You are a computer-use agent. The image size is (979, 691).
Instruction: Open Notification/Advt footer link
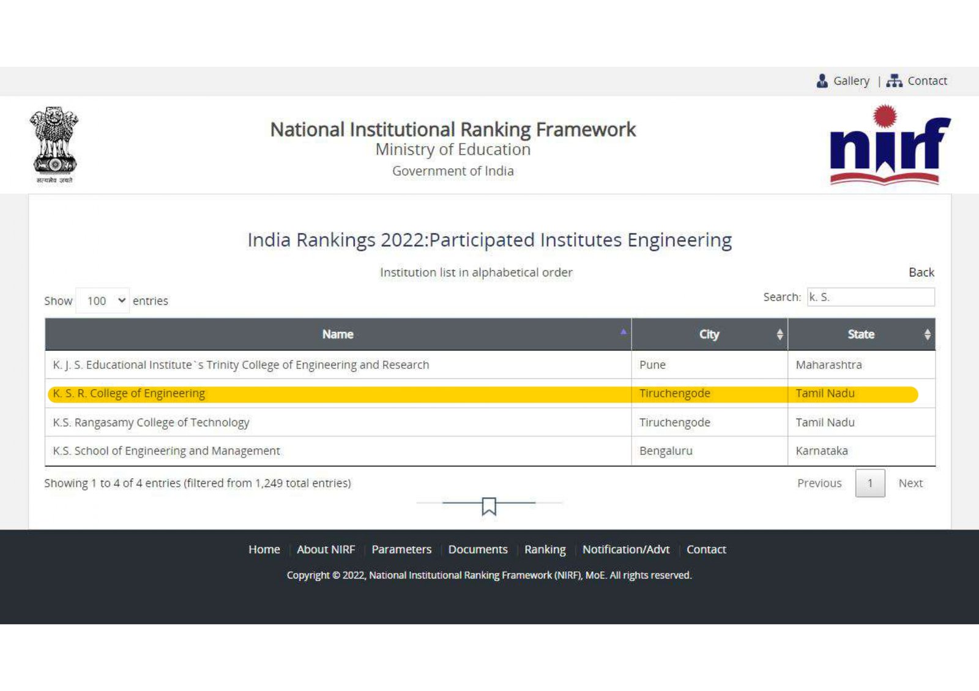click(x=625, y=549)
